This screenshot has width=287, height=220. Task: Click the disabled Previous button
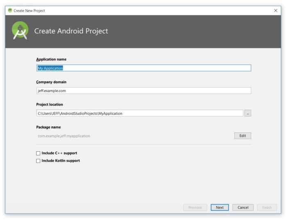[195, 207]
